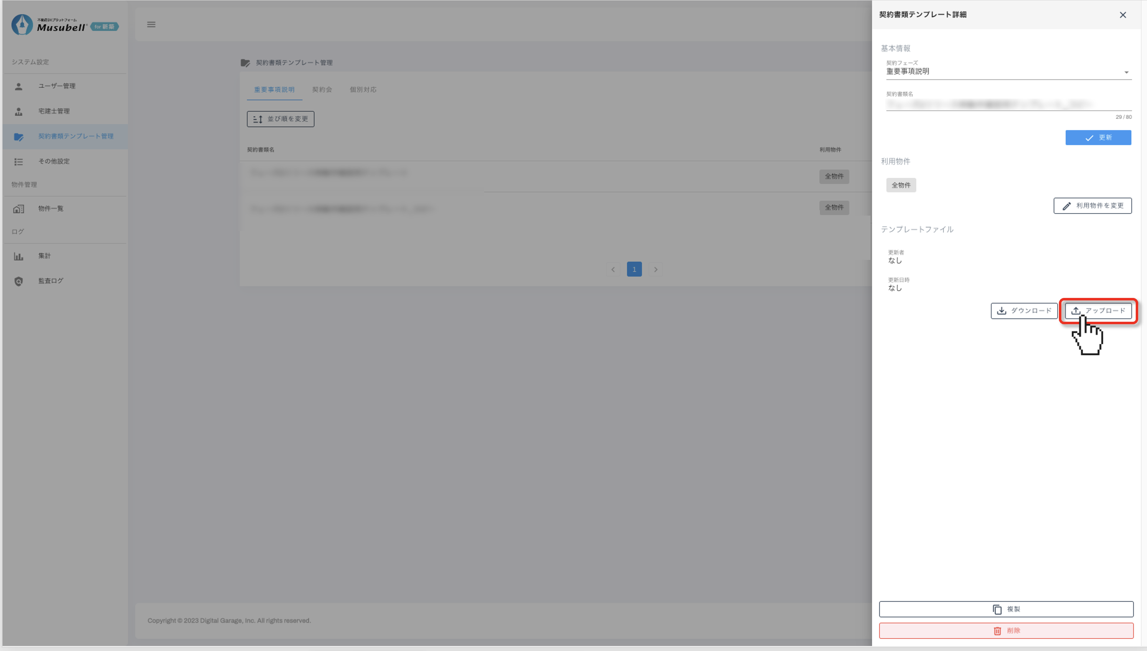Click the hamburger menu icon
This screenshot has width=1147, height=651.
point(151,25)
